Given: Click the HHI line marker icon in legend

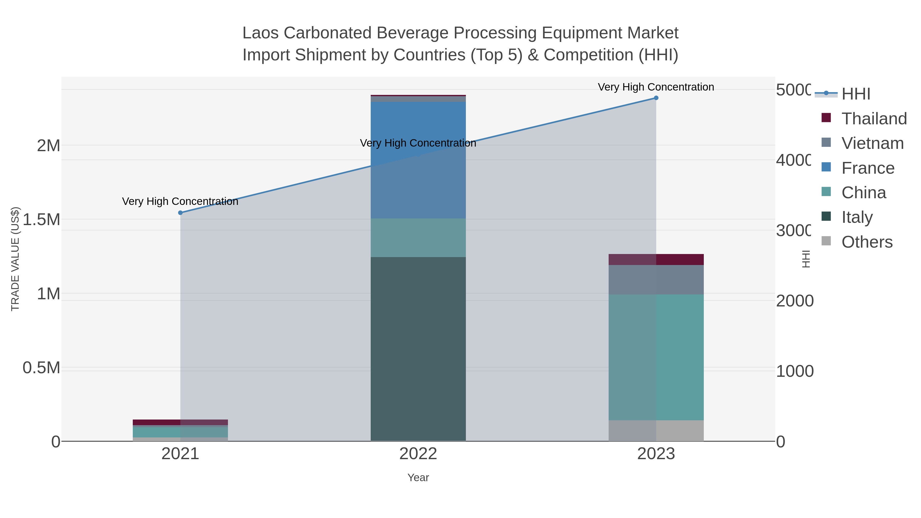Looking at the screenshot, I should click(x=826, y=93).
